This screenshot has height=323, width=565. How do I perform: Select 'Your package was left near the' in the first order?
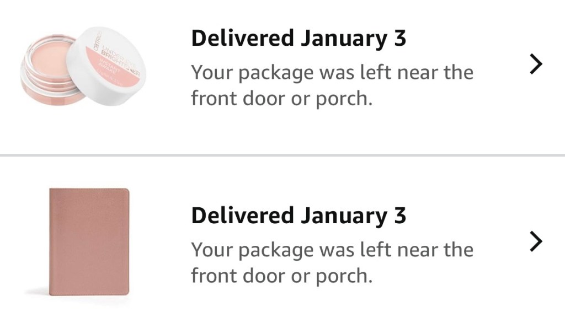pyautogui.click(x=332, y=72)
